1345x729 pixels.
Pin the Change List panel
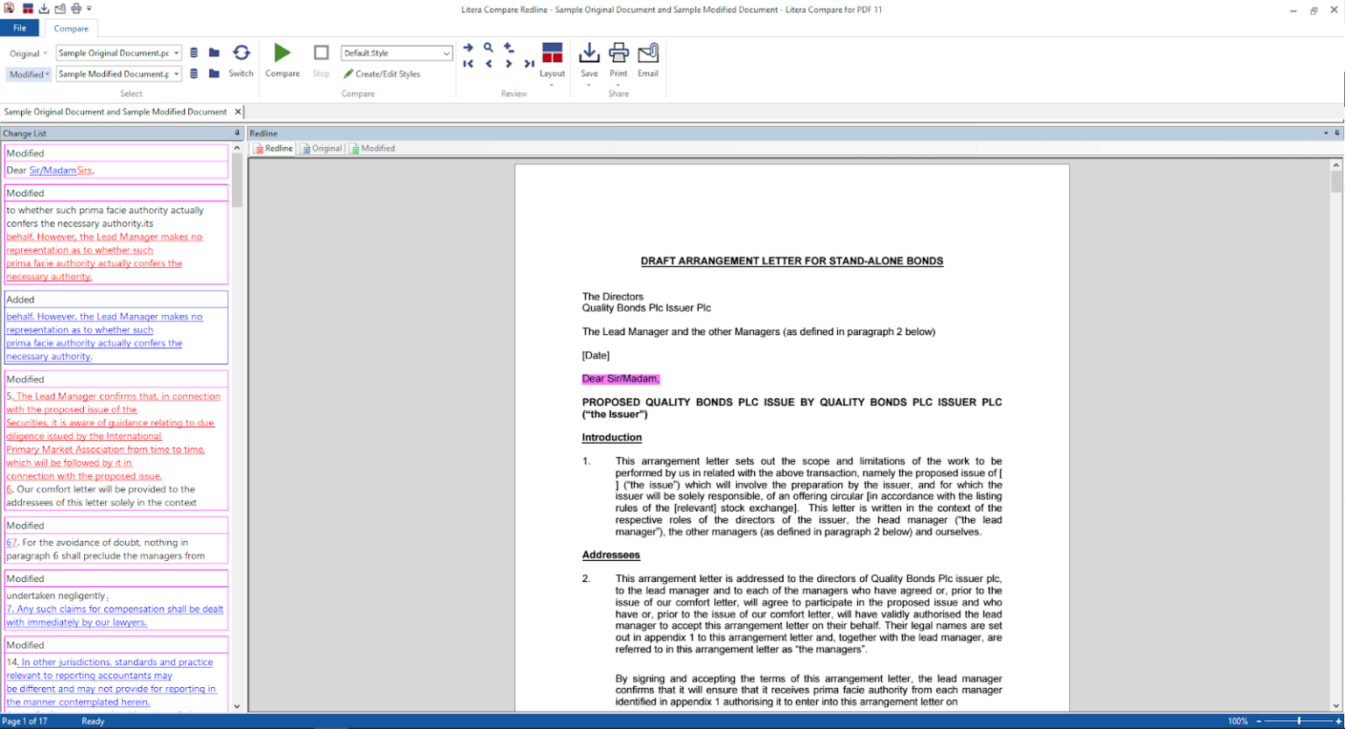pos(236,133)
